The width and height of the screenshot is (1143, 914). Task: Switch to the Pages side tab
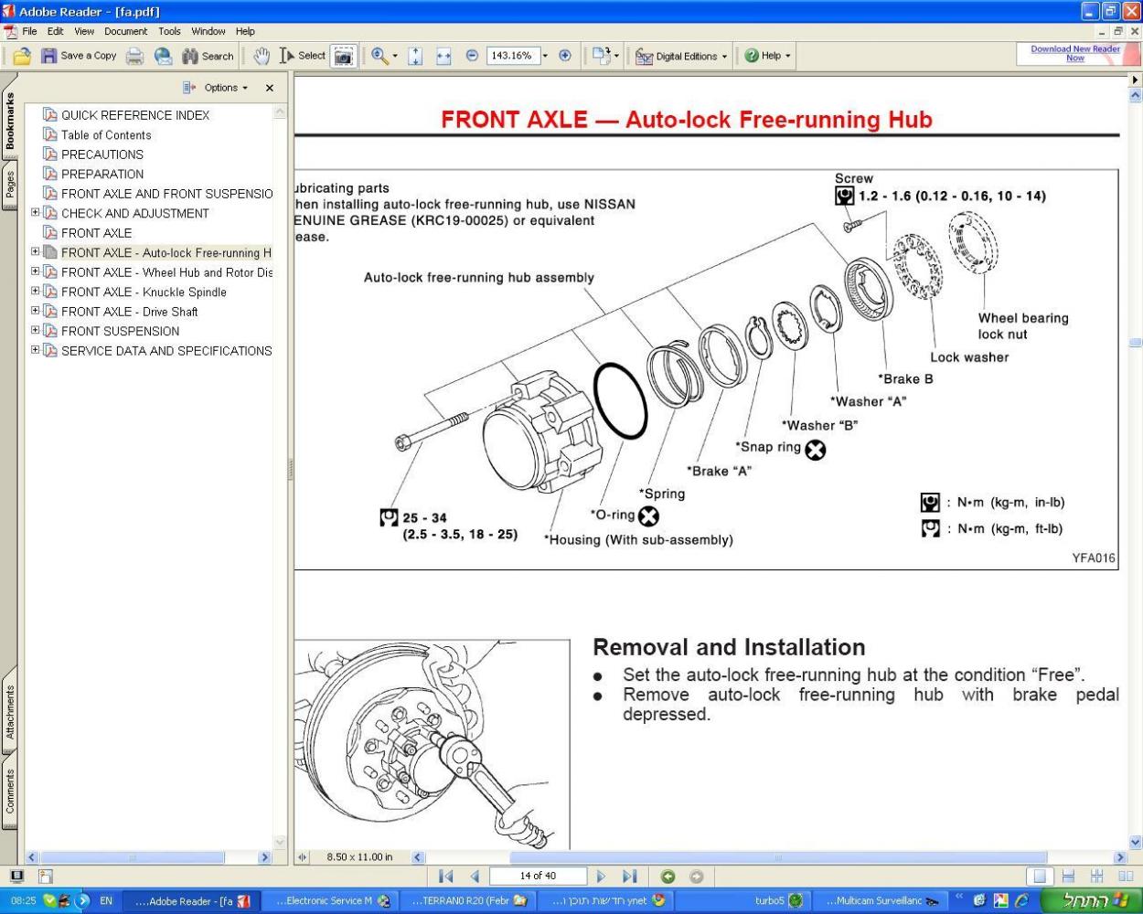[x=10, y=184]
